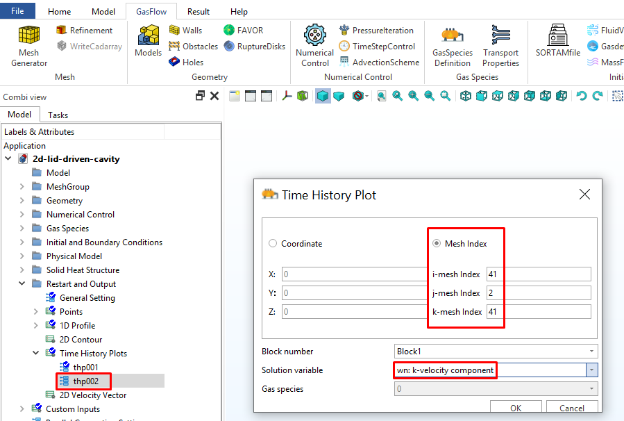The height and width of the screenshot is (421, 624).
Task: Switch to the Tasks panel tab
Action: 58,115
